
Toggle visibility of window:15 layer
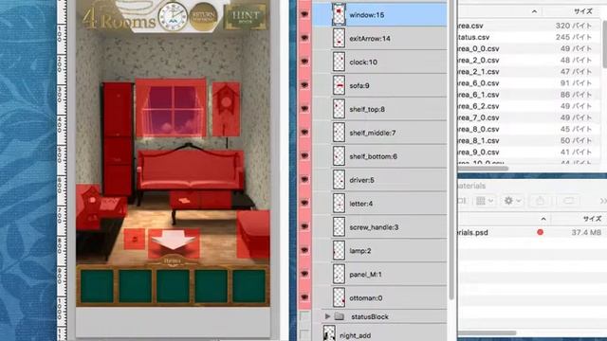[x=304, y=14]
